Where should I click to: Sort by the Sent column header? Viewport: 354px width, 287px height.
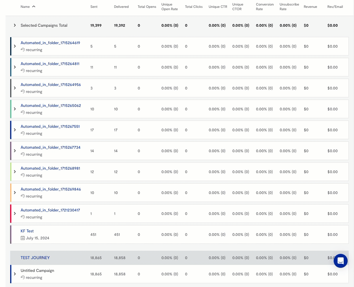pos(94,7)
